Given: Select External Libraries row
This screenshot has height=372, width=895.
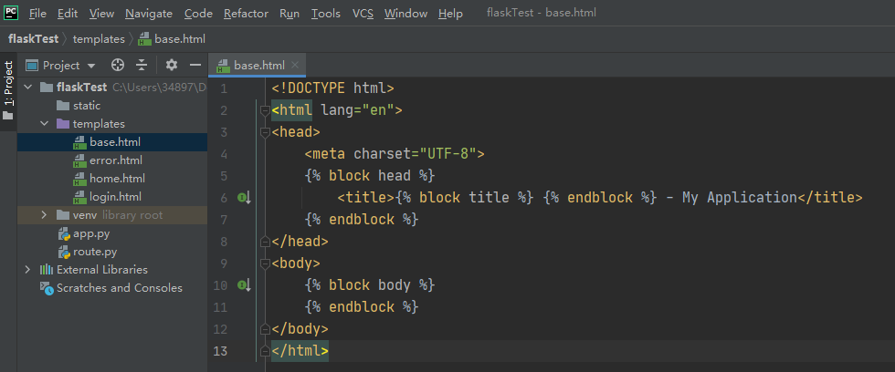Looking at the screenshot, I should coord(112,270).
